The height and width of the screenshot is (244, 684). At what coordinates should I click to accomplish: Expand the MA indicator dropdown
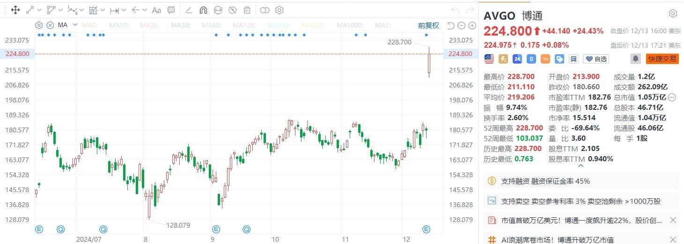pos(74,25)
